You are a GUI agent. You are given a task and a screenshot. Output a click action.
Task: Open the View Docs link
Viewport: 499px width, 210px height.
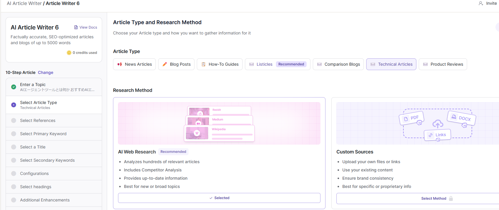click(86, 27)
